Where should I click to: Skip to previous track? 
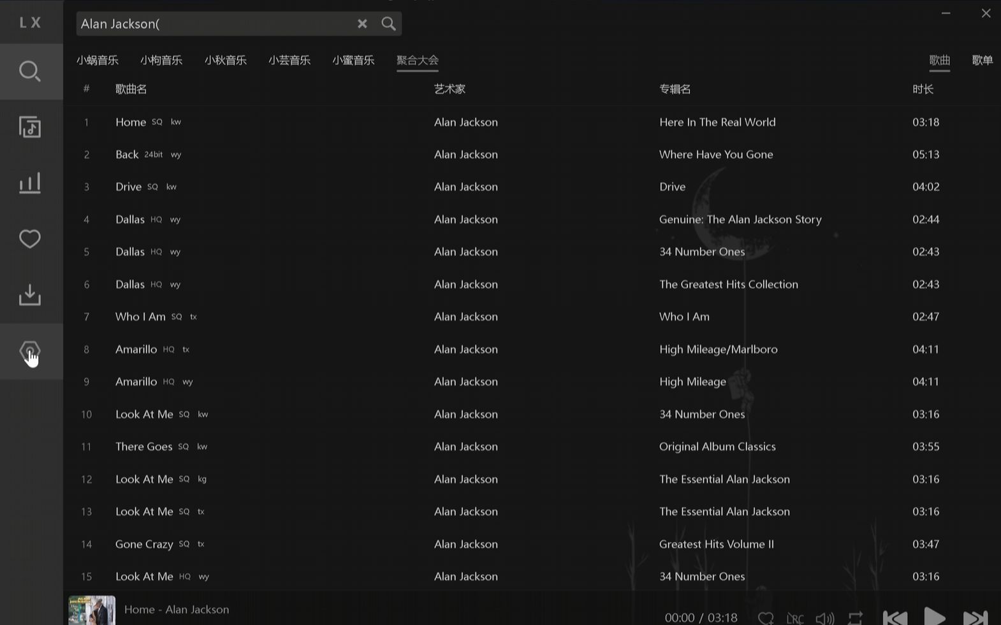[895, 617]
